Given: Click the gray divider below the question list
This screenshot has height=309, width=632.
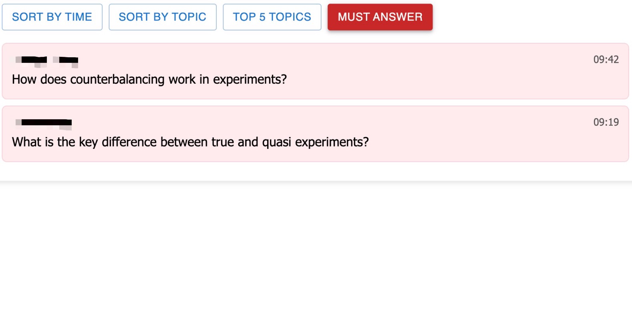Looking at the screenshot, I should click(x=316, y=182).
